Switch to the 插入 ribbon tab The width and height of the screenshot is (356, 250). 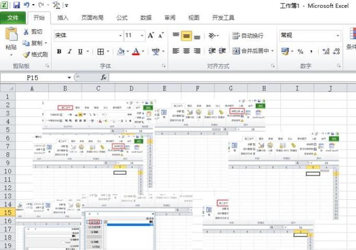click(x=63, y=18)
